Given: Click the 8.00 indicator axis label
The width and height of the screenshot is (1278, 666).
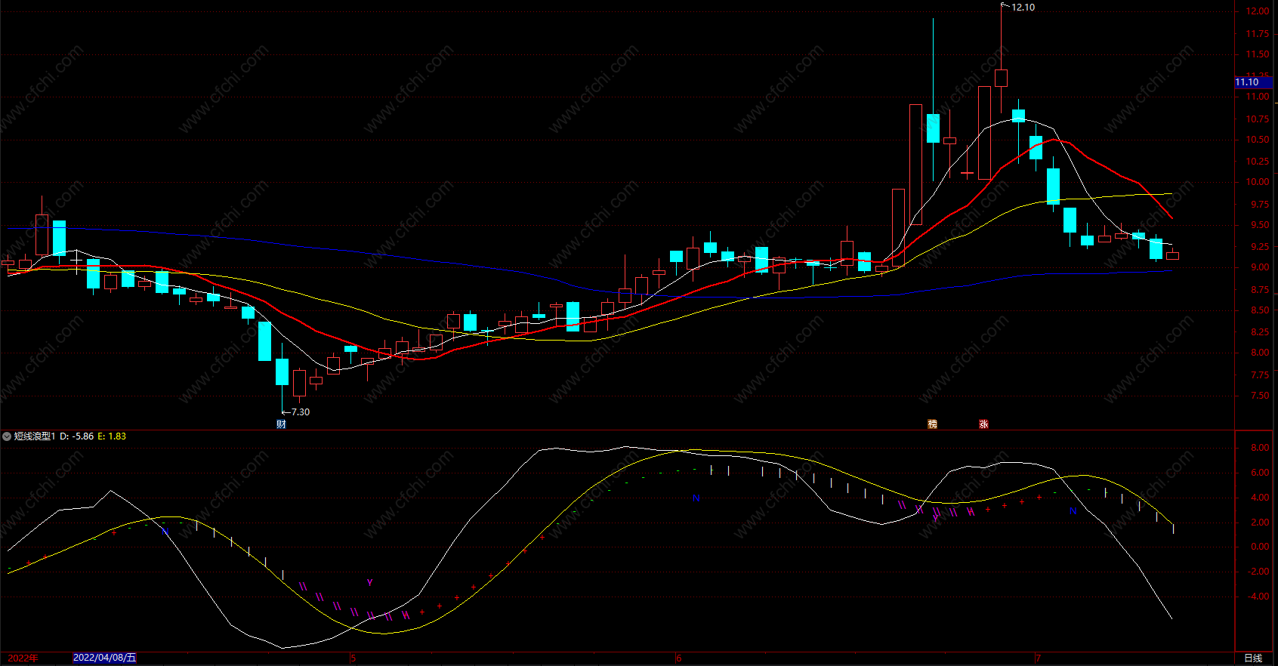Looking at the screenshot, I should 1259,448.
